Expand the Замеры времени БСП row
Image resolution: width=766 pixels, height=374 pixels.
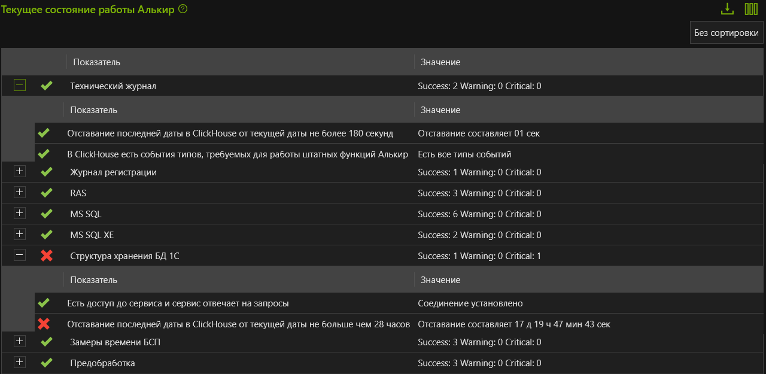tap(20, 341)
